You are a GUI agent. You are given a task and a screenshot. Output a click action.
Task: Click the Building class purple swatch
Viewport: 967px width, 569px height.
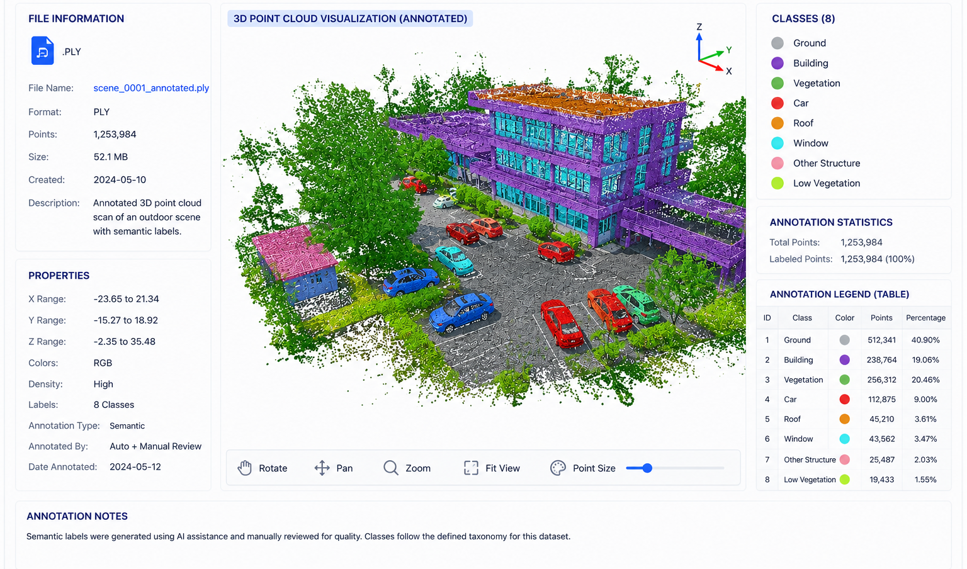point(778,63)
